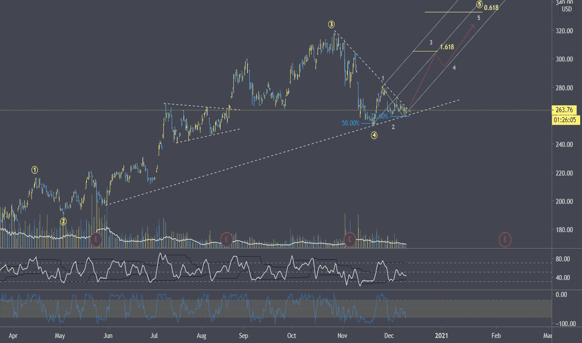Click the 320.00 price axis label

tap(564, 31)
